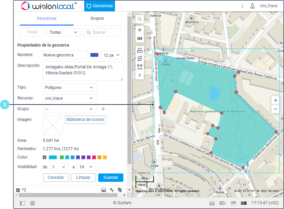Select the nearest units tool icon
This screenshot has width=284, height=209.
140,67
